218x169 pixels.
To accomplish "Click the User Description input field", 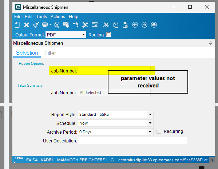I will pos(132,141).
